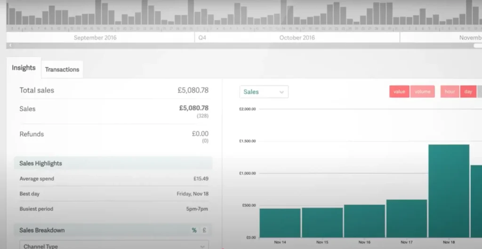The height and width of the screenshot is (249, 482).
Task: Click the Q4 quarter marker
Action: click(202, 38)
